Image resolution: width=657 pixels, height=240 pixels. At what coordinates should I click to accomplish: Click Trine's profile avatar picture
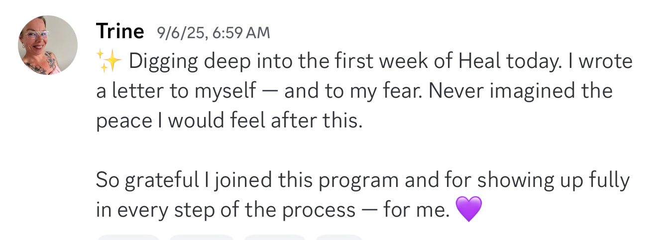click(x=48, y=45)
